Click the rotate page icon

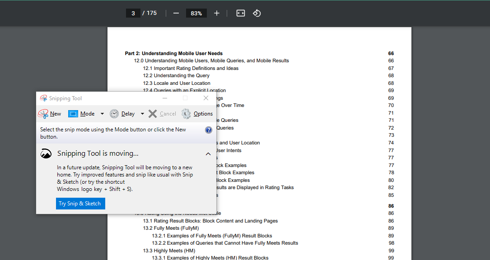(257, 13)
